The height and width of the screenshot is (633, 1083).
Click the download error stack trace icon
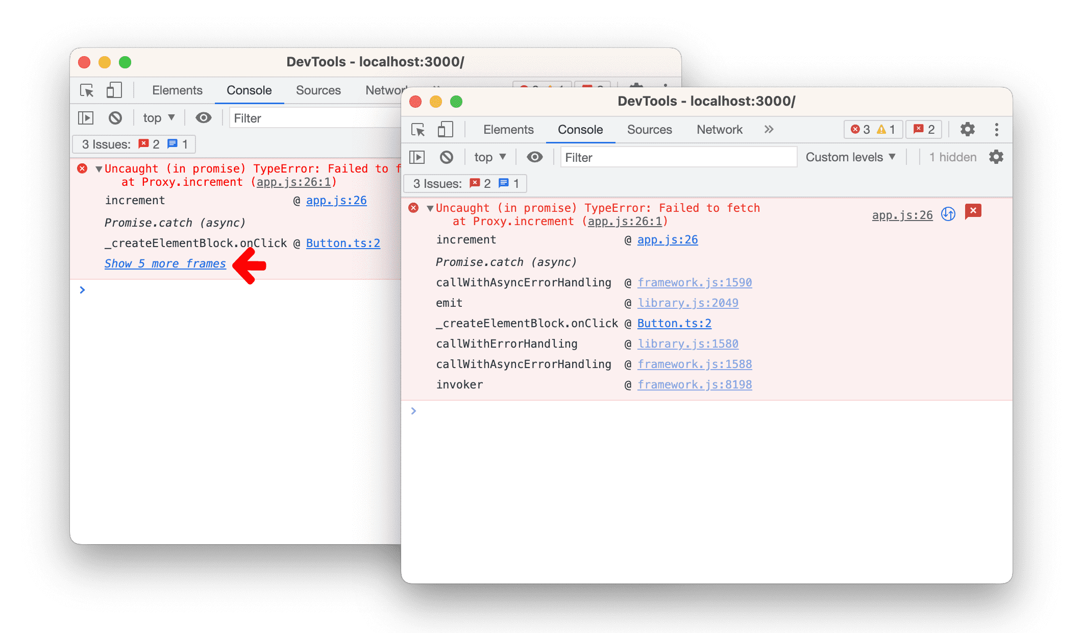pos(948,211)
